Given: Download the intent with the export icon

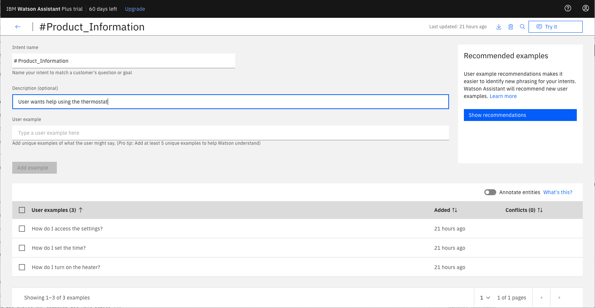Looking at the screenshot, I should tap(499, 27).
